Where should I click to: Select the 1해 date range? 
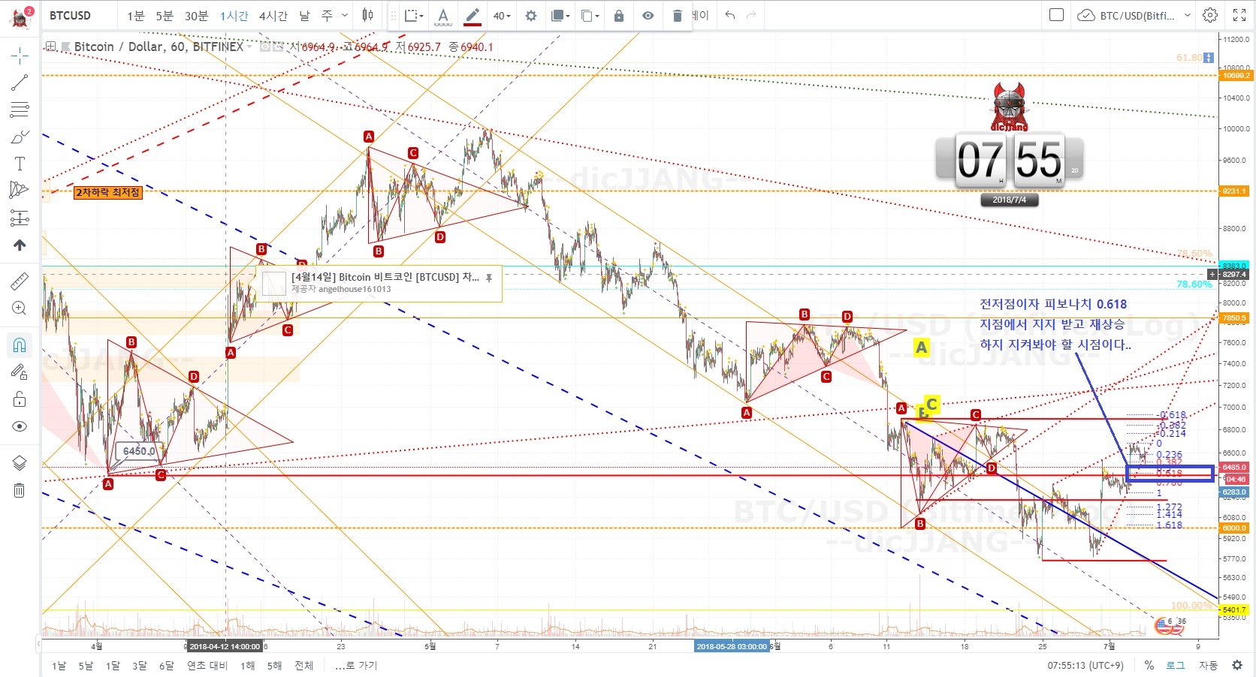(248, 666)
